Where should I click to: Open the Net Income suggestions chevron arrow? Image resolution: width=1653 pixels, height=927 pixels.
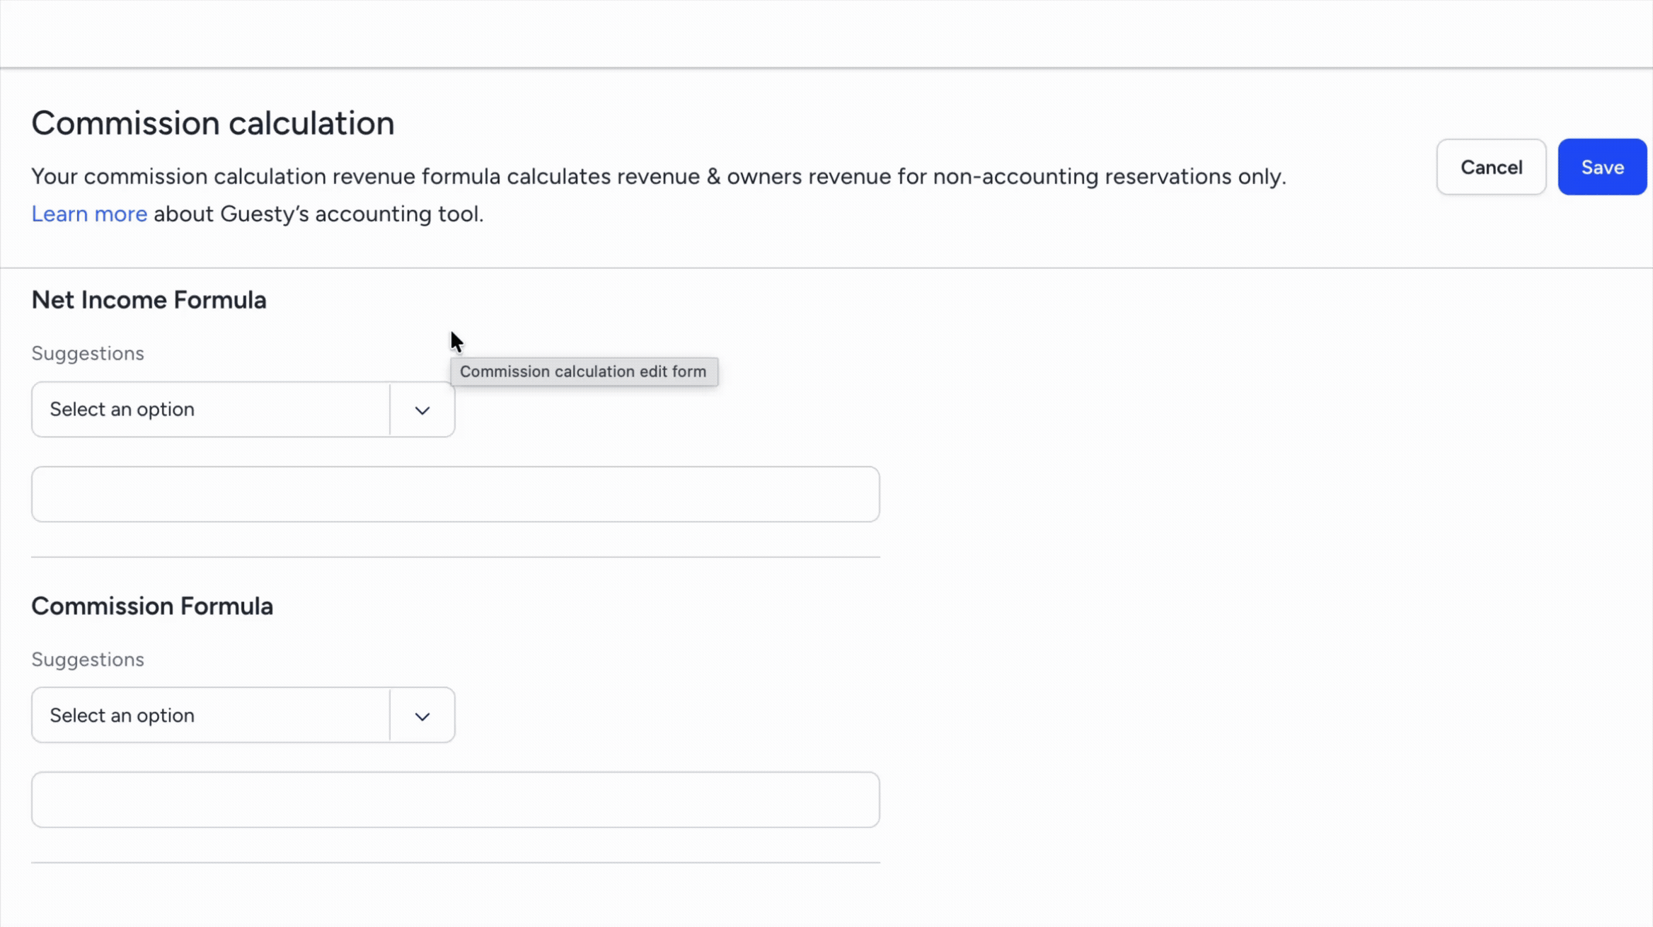point(422,410)
